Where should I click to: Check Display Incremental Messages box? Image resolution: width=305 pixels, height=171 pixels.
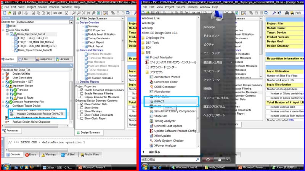click(x=82, y=97)
